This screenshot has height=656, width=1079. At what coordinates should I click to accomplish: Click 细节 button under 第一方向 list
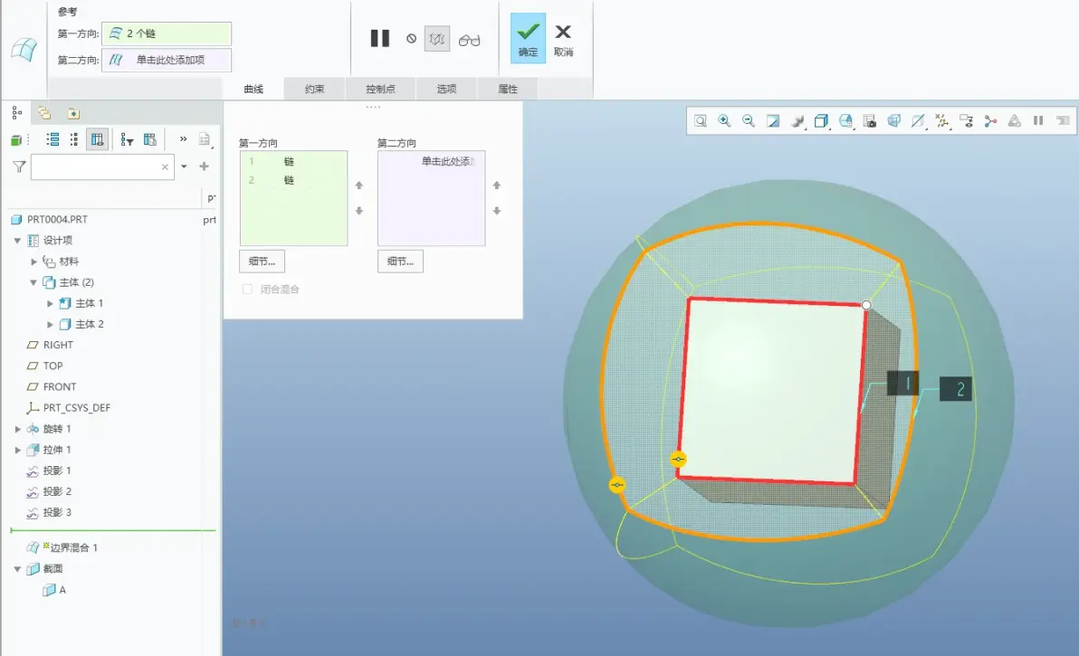(x=263, y=261)
